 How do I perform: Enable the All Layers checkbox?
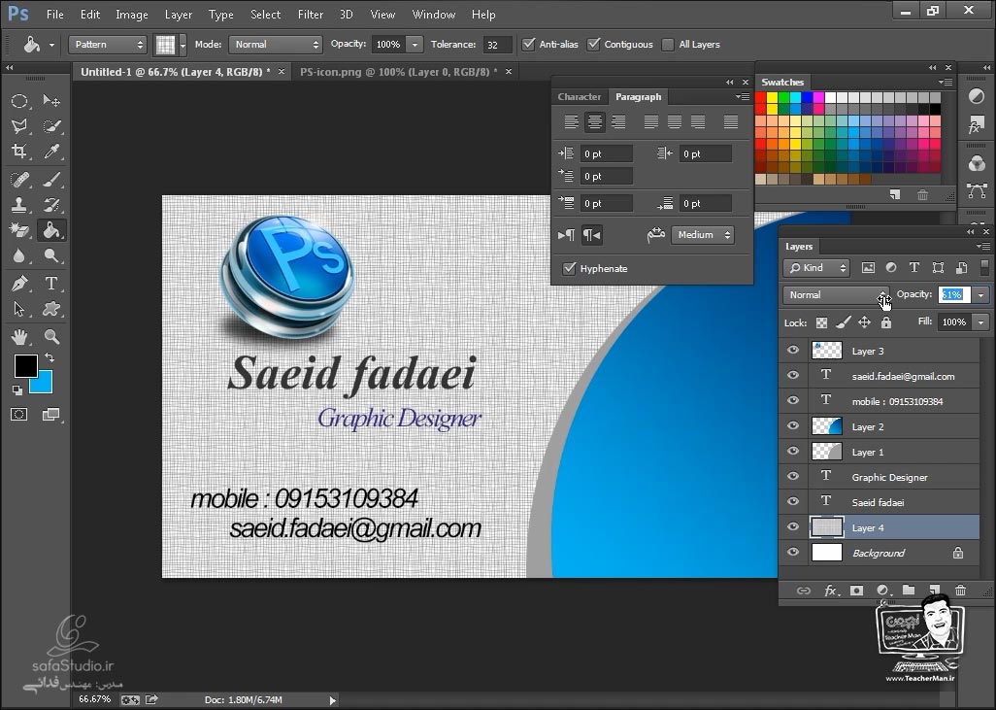coord(668,45)
